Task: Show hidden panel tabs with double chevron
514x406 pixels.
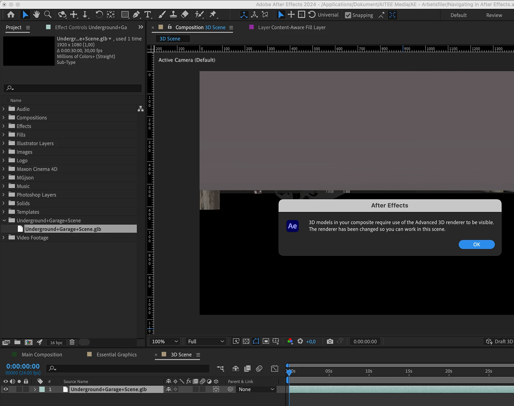Action: [141, 27]
